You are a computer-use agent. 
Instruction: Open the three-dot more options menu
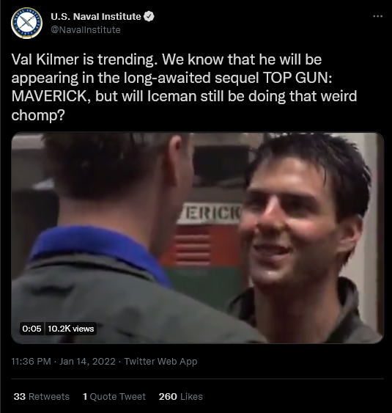pos(377,16)
